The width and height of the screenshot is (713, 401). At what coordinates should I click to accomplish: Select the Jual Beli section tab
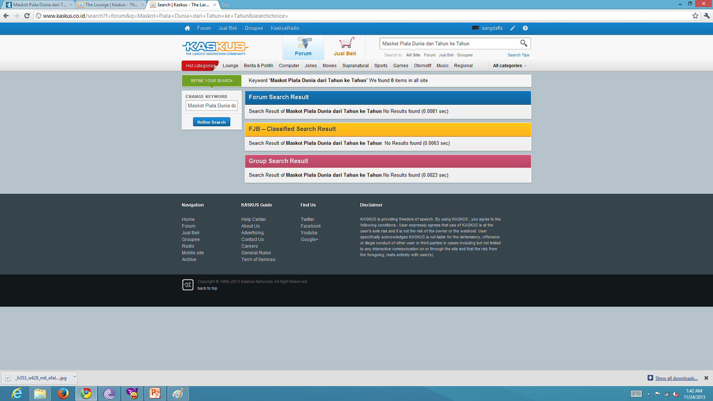coord(345,47)
